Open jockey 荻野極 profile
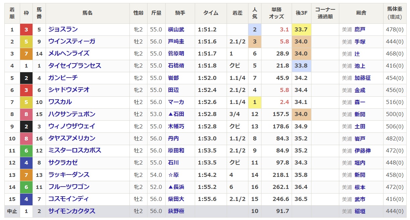Viewport: 410px width, 220px height. (176, 211)
